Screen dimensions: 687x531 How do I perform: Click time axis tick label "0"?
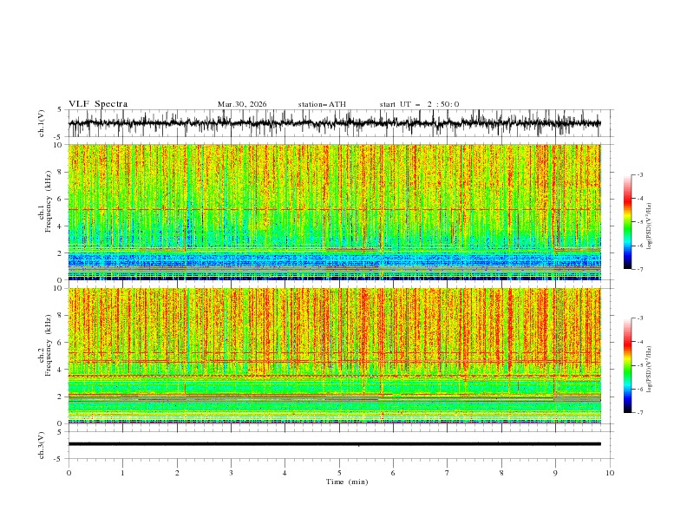pos(69,473)
